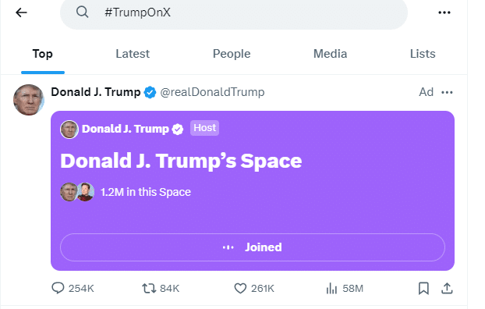The image size is (485, 309).
Task: Click the search magnifier icon
Action: coord(83,12)
